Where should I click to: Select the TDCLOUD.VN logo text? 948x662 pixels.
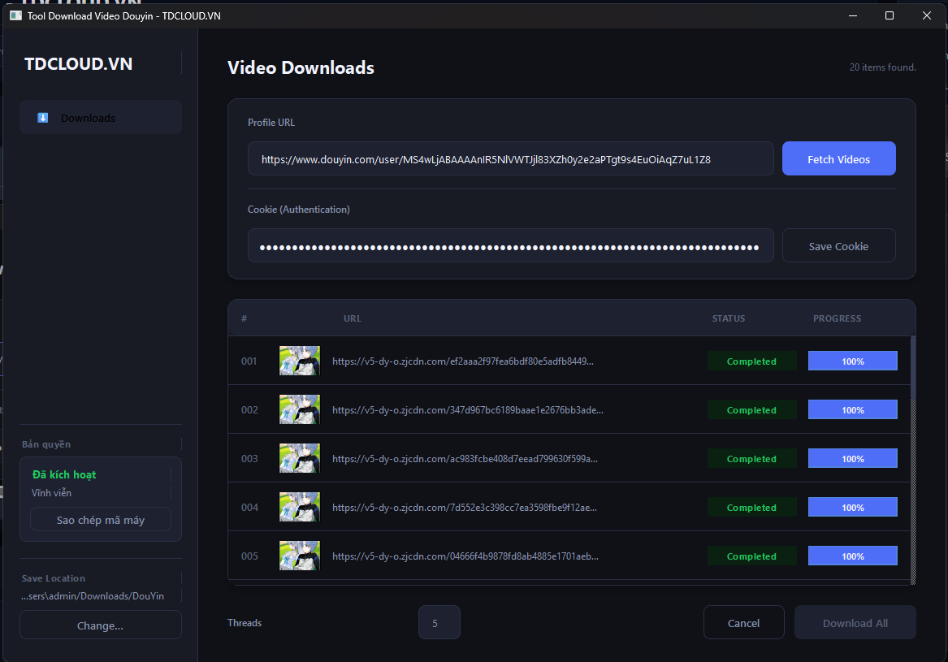point(79,63)
